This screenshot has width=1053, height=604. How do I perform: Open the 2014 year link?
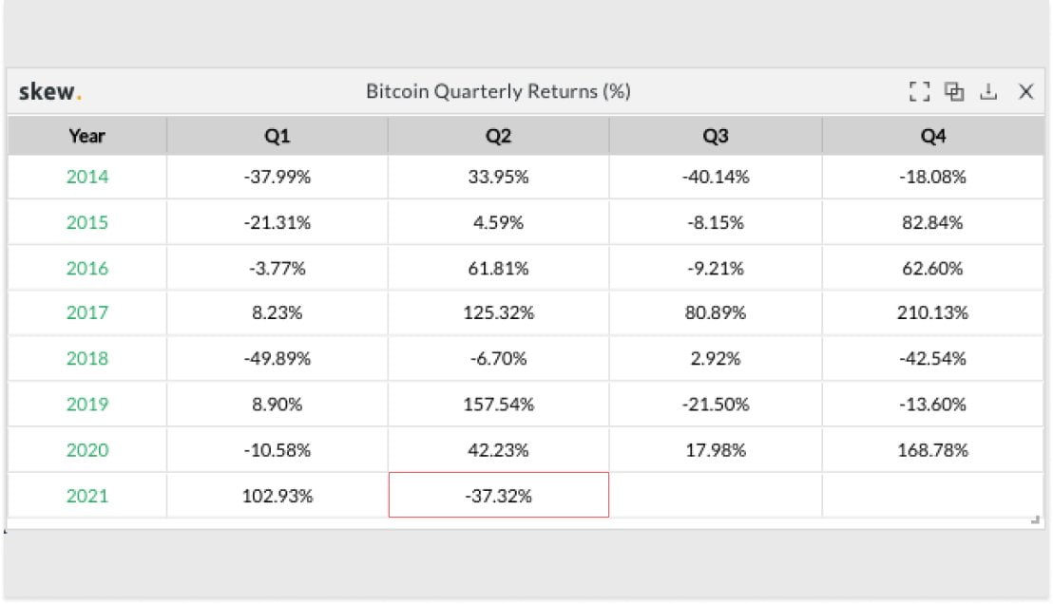(86, 177)
